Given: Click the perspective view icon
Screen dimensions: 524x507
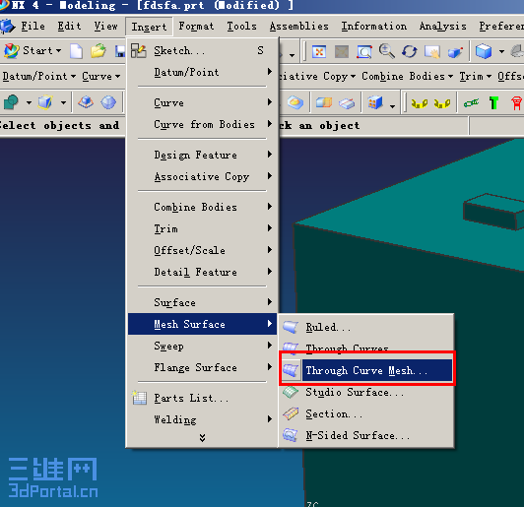Looking at the screenshot, I should pos(455,52).
